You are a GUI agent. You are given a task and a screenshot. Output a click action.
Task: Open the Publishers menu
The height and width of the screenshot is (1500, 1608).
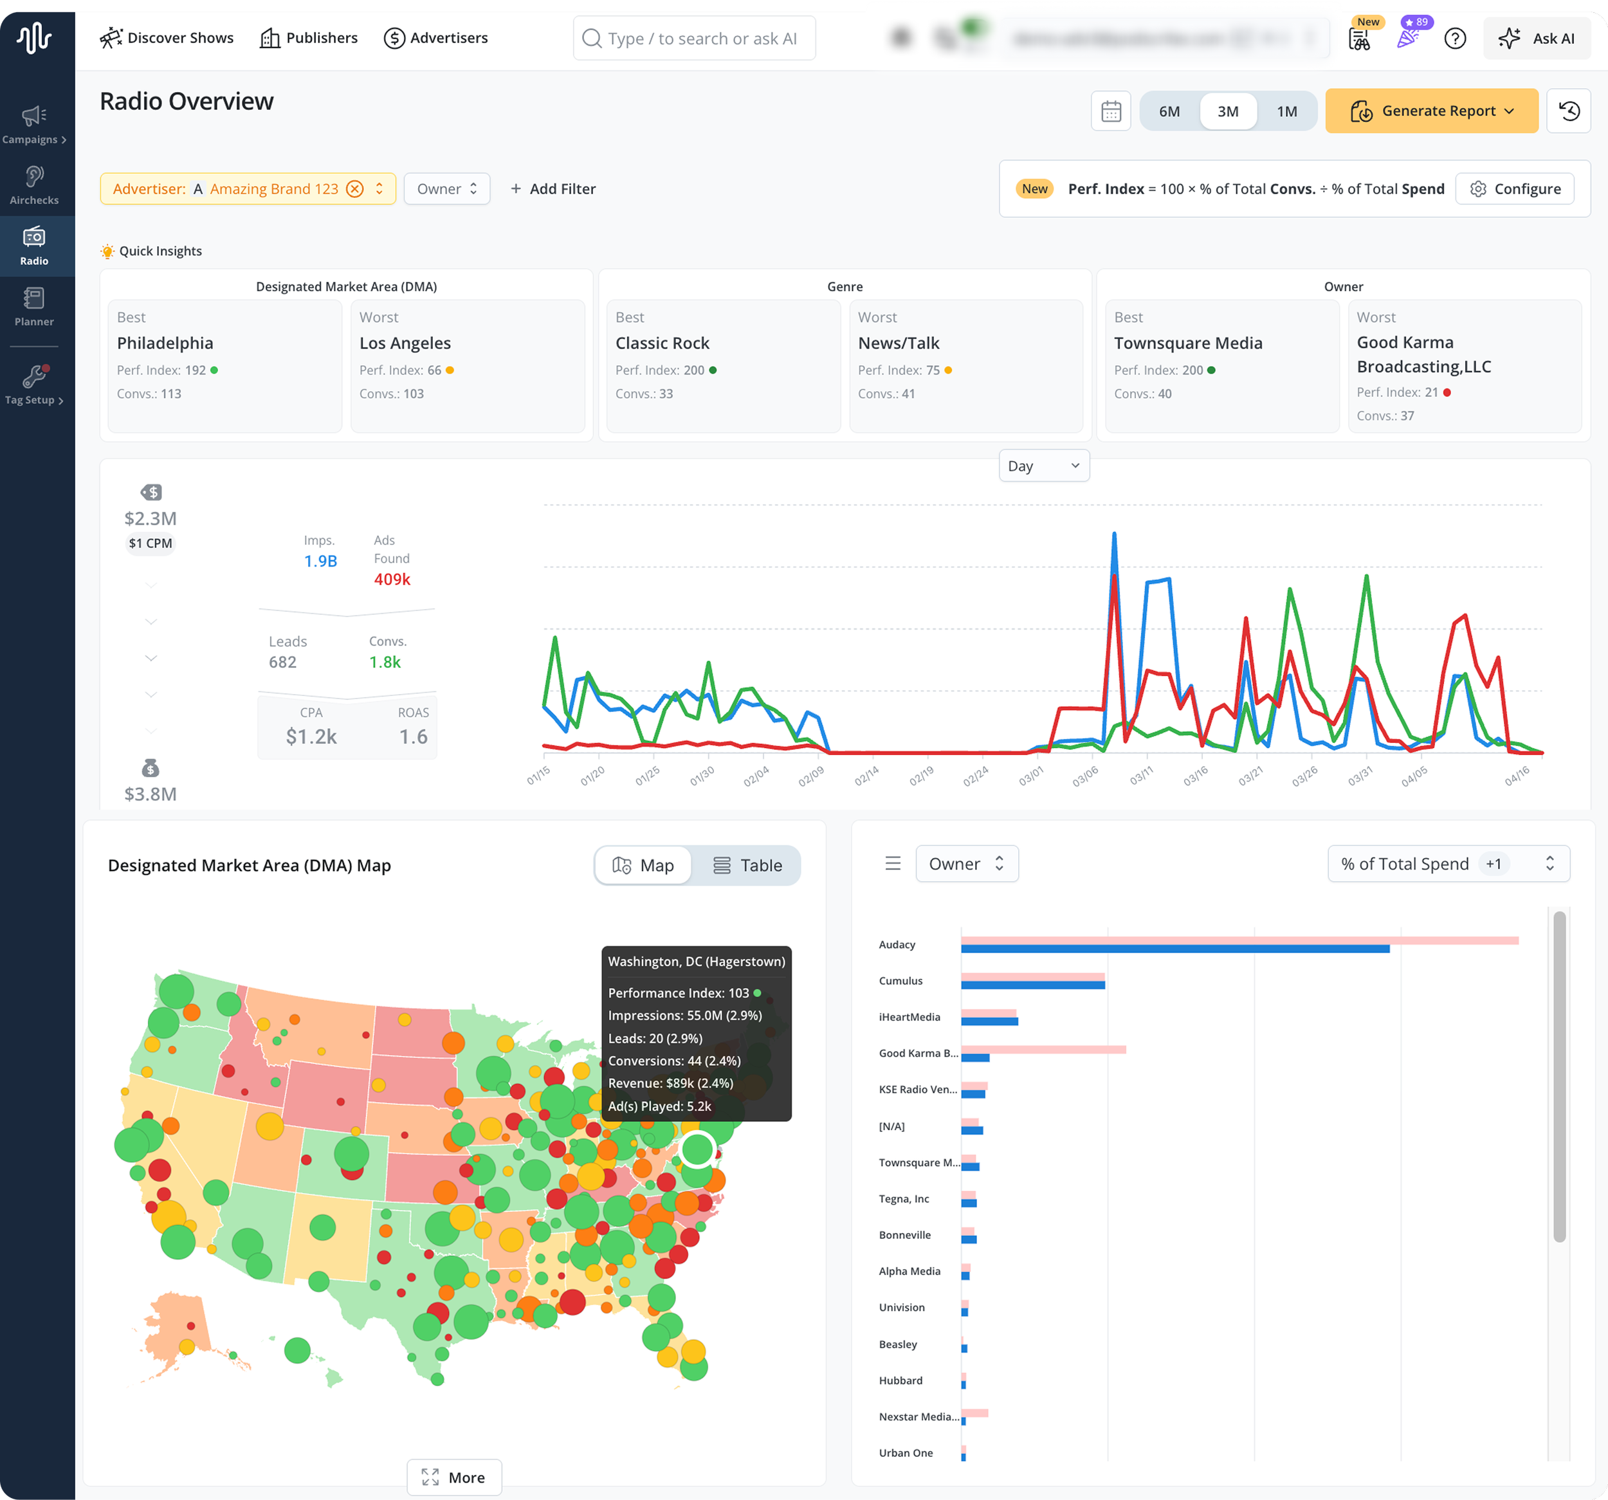(308, 38)
